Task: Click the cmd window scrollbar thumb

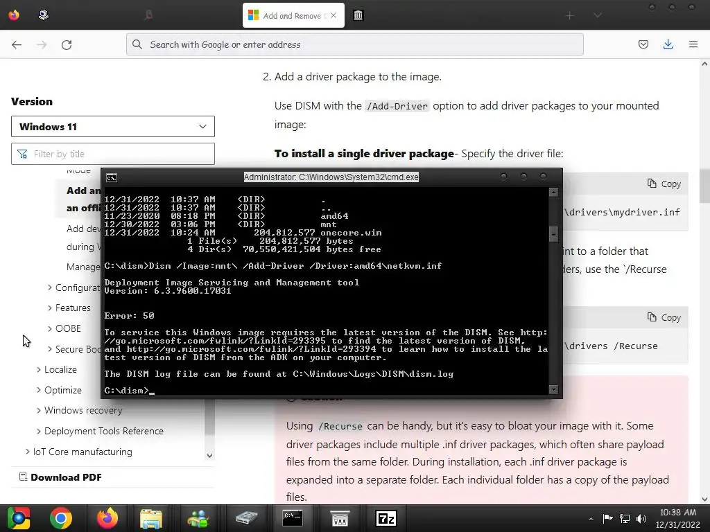Action: [x=553, y=234]
